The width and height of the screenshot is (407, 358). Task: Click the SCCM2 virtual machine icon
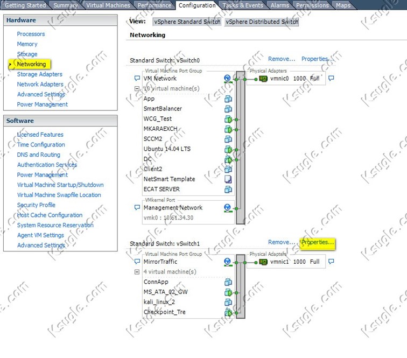pos(228,139)
